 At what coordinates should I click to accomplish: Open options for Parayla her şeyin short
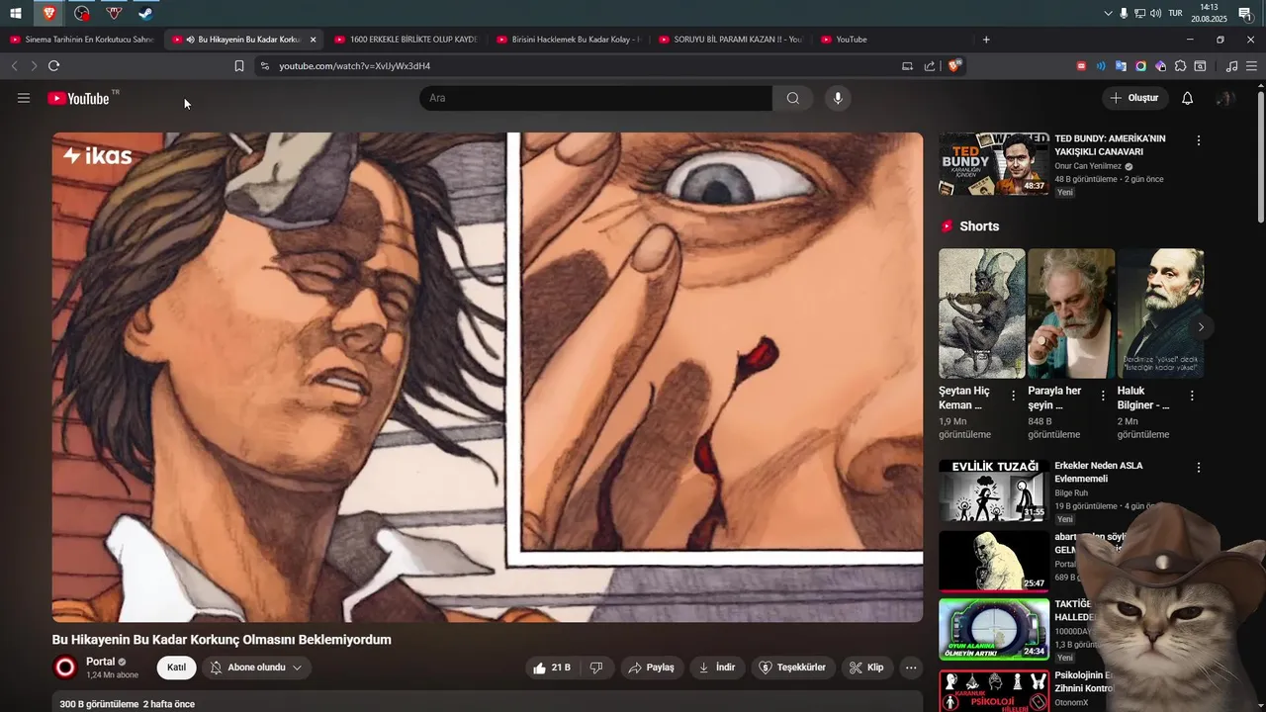(x=1102, y=396)
